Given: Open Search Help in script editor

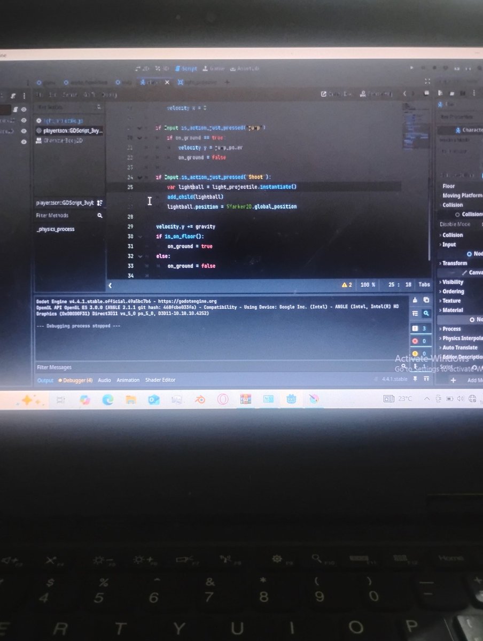Looking at the screenshot, I should [x=376, y=93].
